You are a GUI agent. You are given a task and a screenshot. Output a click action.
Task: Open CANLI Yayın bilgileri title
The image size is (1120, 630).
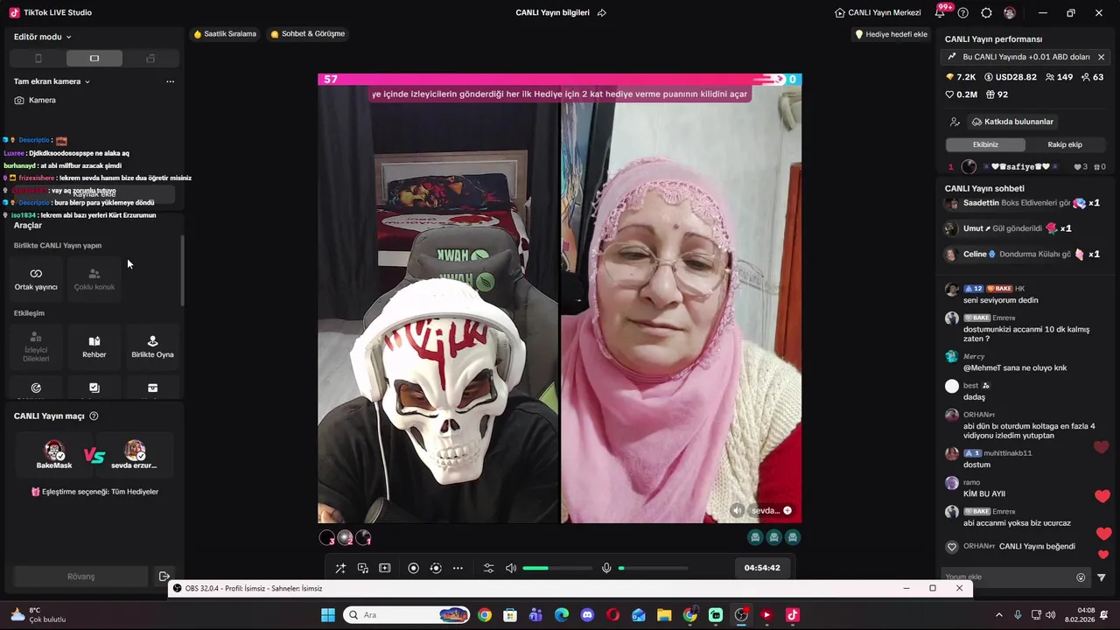(x=552, y=13)
